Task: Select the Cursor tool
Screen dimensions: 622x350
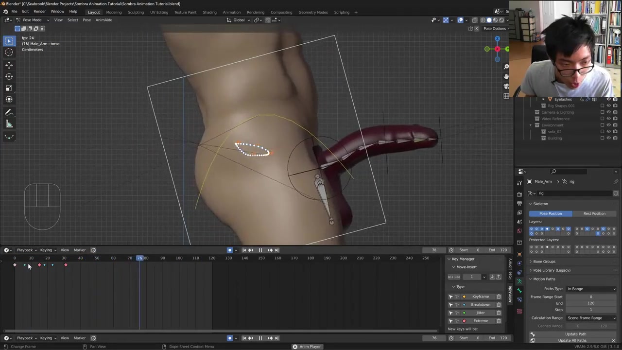Action: pyautogui.click(x=9, y=52)
